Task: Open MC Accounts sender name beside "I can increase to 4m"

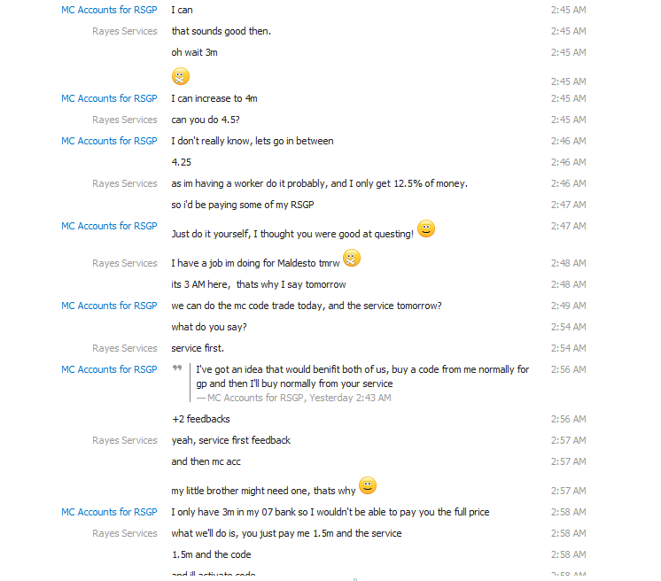Action: [x=109, y=98]
